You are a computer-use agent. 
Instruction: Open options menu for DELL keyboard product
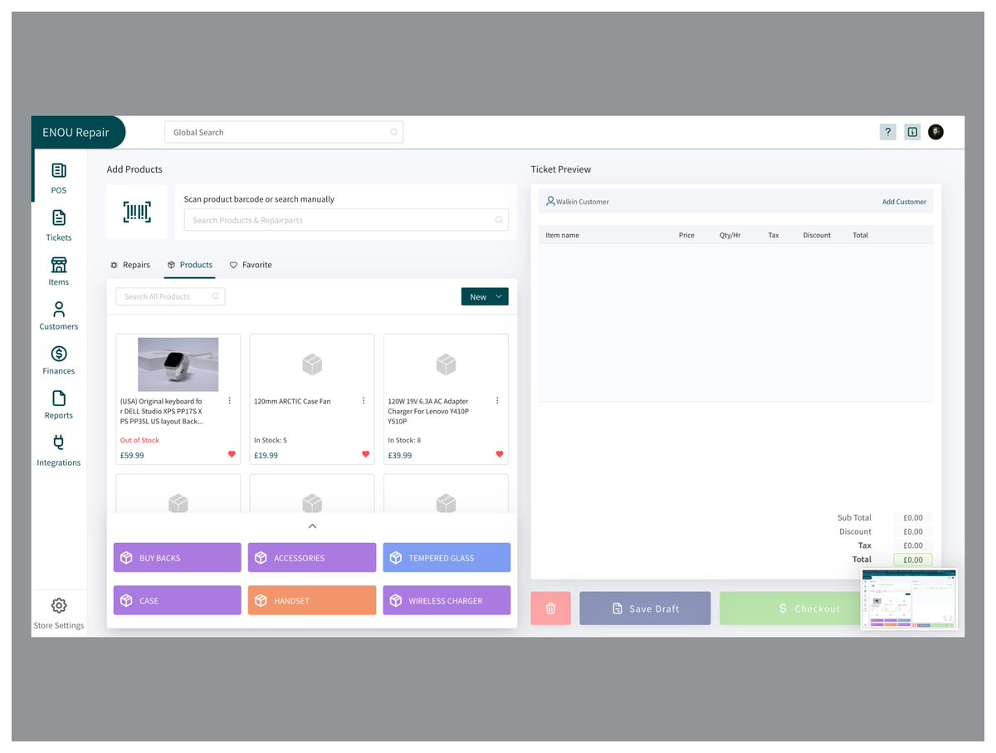pos(230,400)
